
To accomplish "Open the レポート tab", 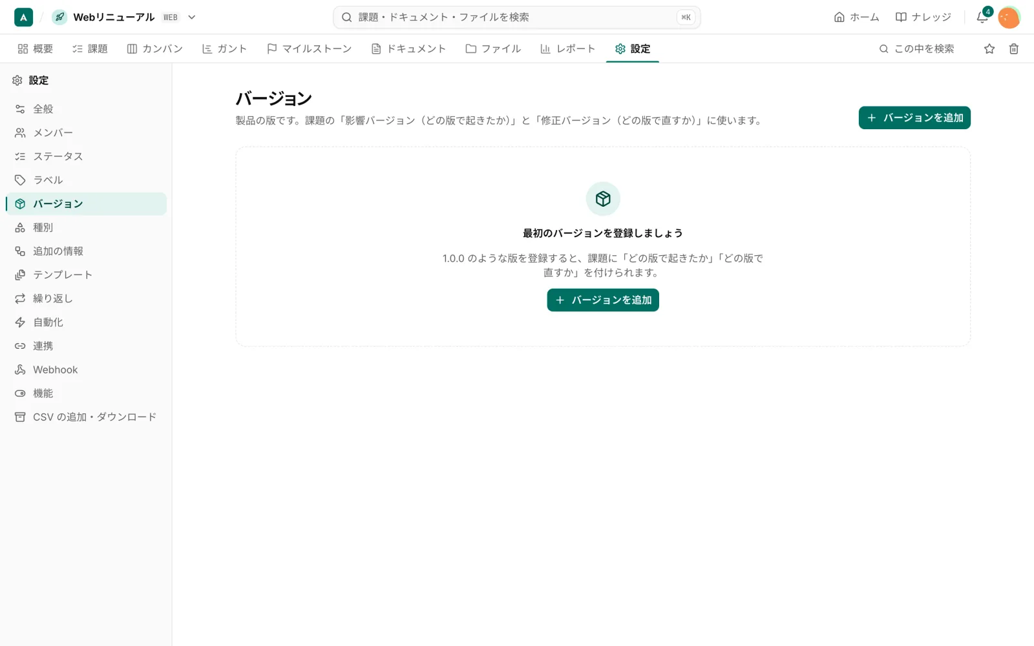I will click(x=567, y=48).
